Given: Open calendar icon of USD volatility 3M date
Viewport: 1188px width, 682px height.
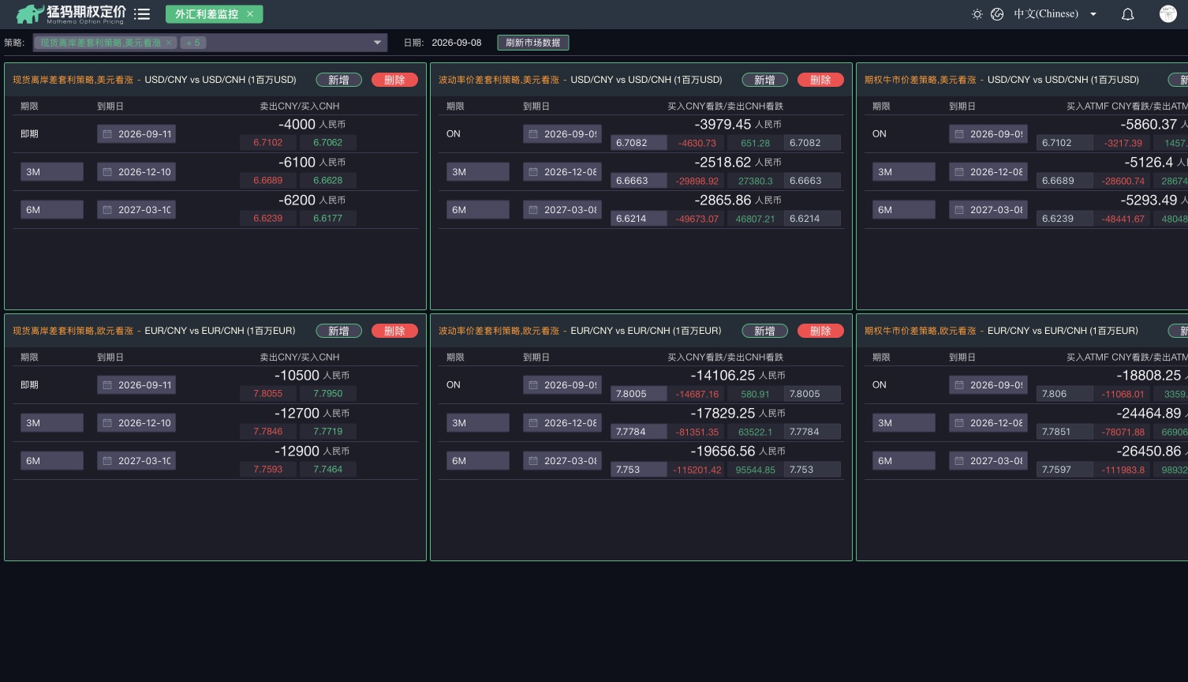Looking at the screenshot, I should (x=533, y=172).
